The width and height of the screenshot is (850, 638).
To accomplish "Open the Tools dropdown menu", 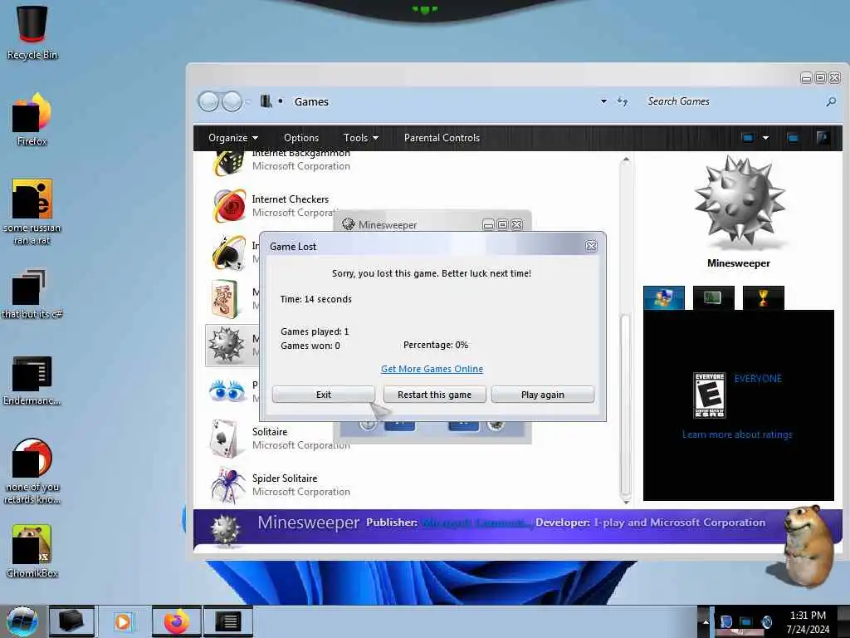I will coord(360,138).
